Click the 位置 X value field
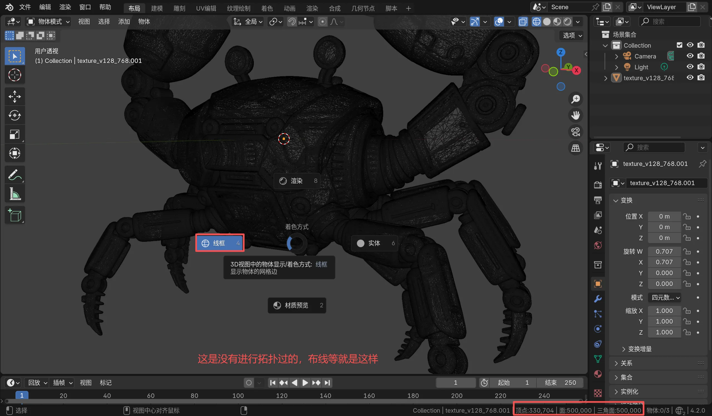Screen dimensions: 712x416 pos(664,216)
